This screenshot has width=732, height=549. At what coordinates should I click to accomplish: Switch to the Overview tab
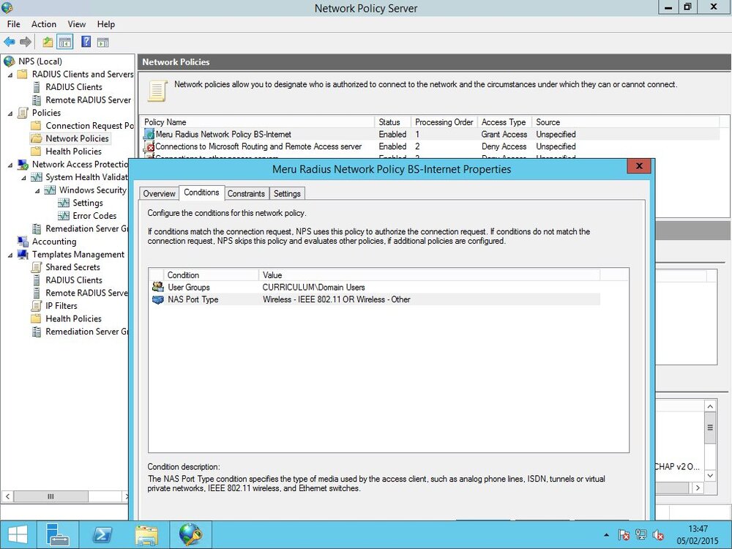(159, 193)
